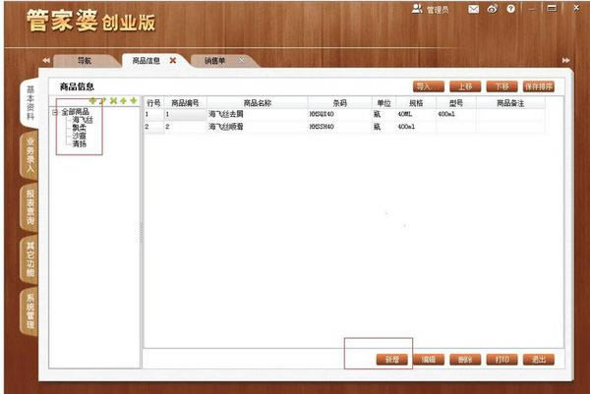
Task: Click the help question mark icon
Action: [x=510, y=9]
